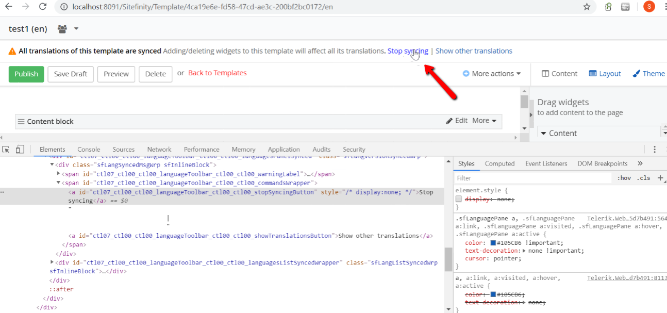Select the Styles pane tab
The height and width of the screenshot is (313, 667).
tap(466, 163)
